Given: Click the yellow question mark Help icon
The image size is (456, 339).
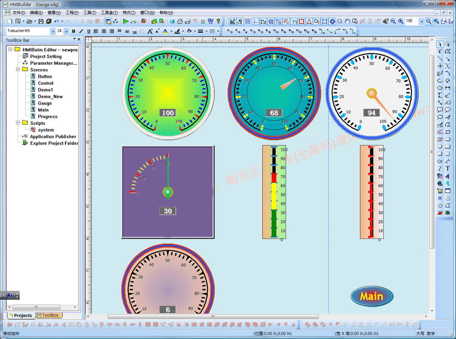Looking at the screenshot, I should click(x=218, y=21).
